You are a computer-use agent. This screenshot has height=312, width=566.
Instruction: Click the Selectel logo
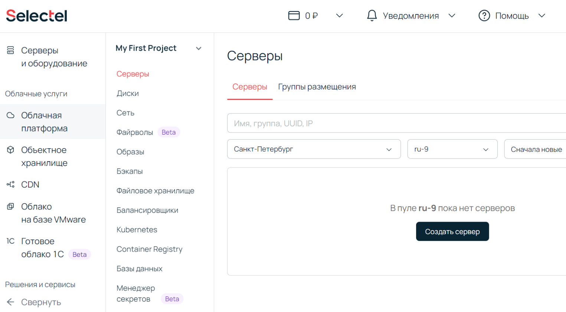[36, 16]
